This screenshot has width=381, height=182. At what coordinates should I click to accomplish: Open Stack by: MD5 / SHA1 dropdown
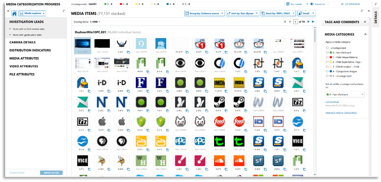[x=278, y=13]
